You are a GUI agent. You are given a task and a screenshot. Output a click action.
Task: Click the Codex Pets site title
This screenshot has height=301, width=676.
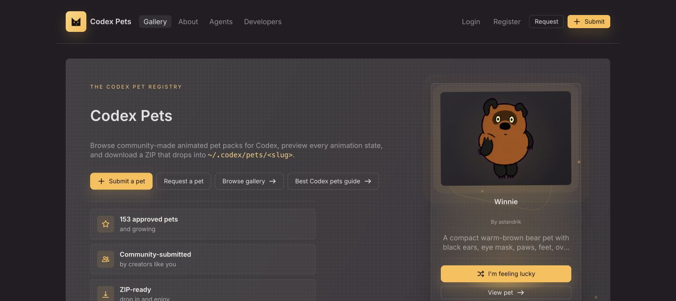[111, 22]
